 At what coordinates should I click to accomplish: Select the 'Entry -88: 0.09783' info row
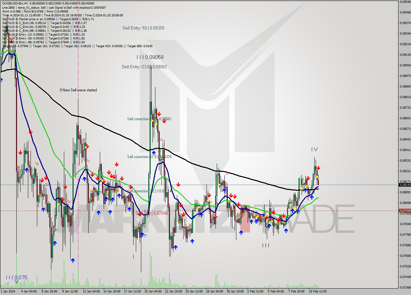pyautogui.click(x=43, y=42)
